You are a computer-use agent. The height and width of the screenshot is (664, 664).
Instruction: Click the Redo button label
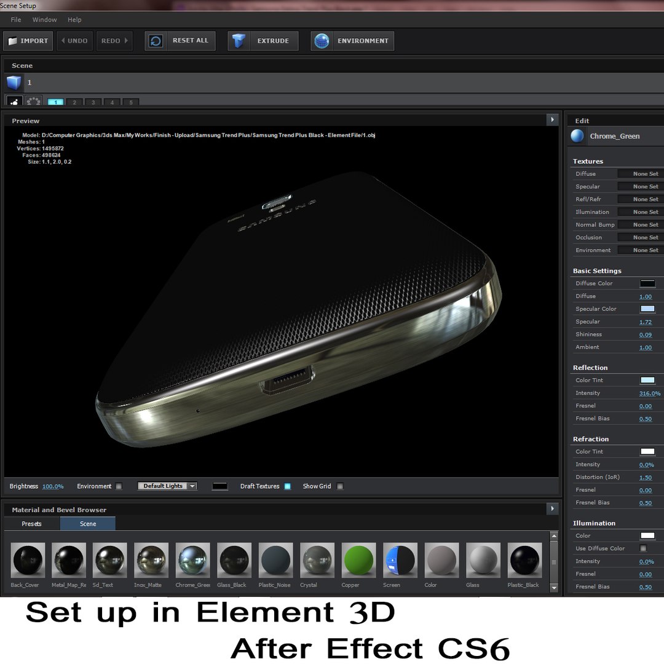tap(111, 41)
